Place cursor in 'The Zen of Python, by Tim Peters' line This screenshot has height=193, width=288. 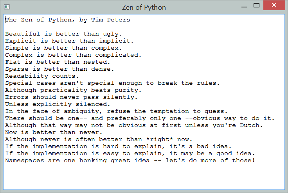[67, 20]
